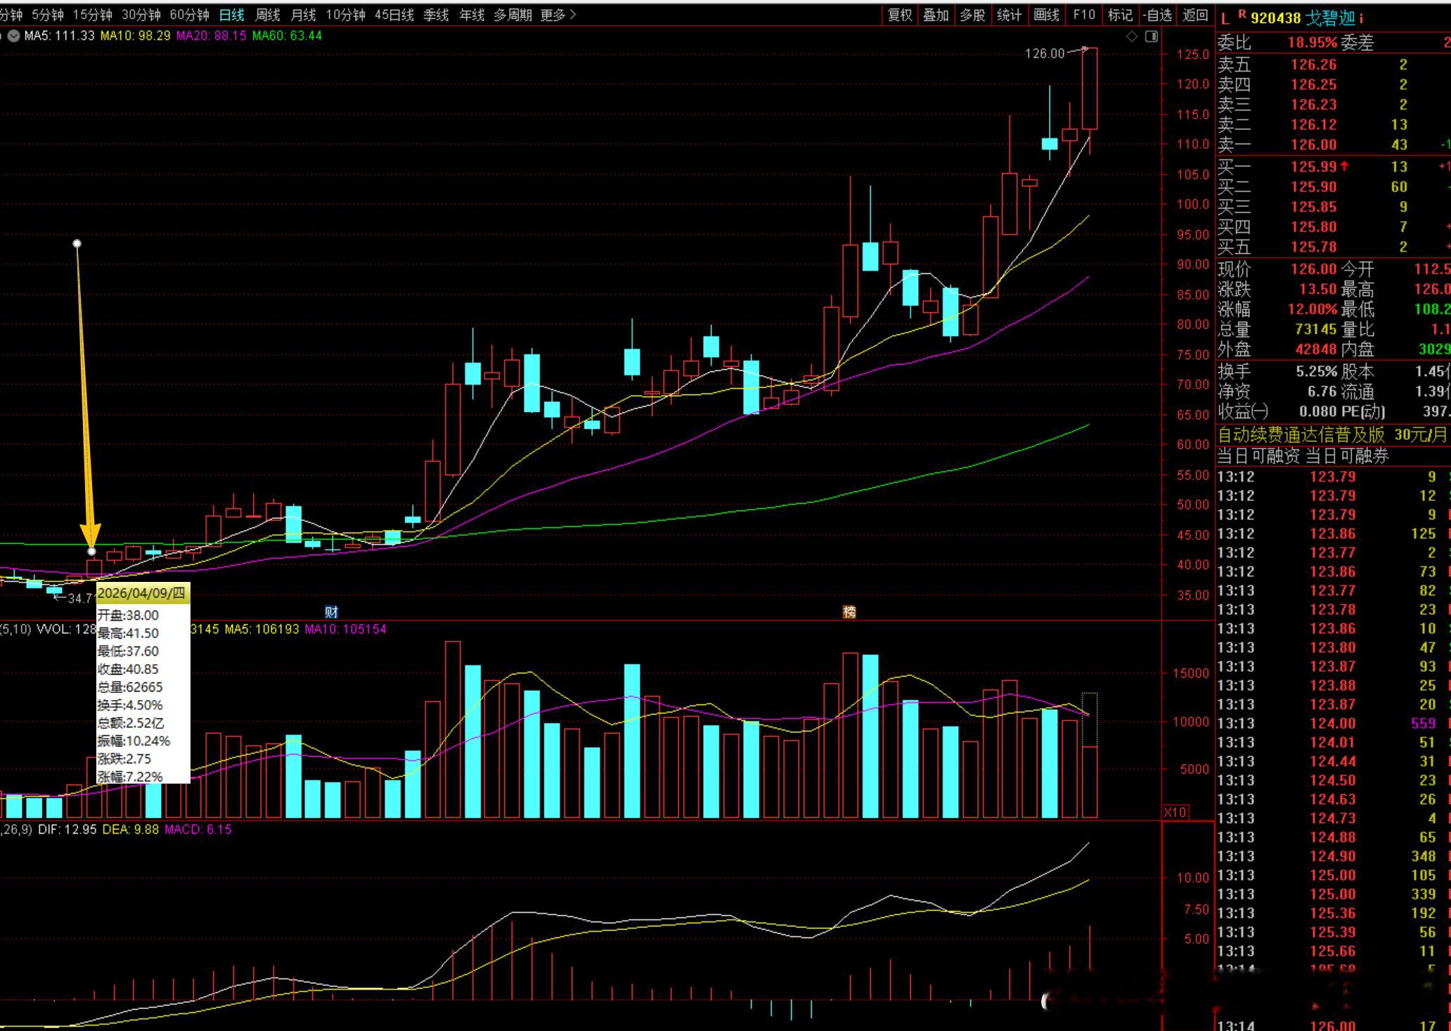The width and height of the screenshot is (1451, 1031).
Task: Select the 周线 weekly chart tab
Action: click(268, 15)
